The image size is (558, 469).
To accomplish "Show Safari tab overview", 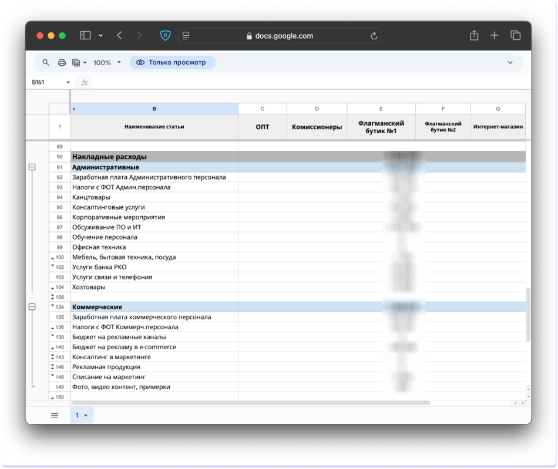I will click(x=515, y=36).
